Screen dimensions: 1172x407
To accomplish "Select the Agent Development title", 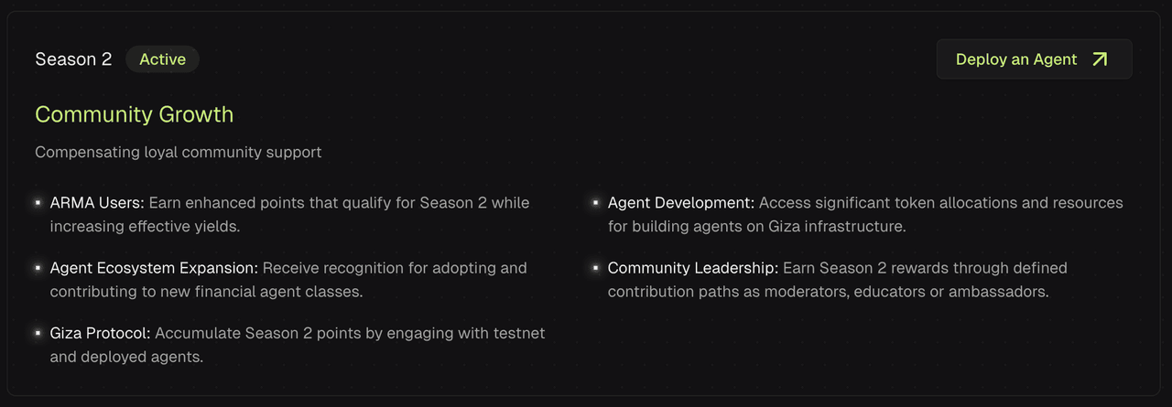I will [681, 202].
